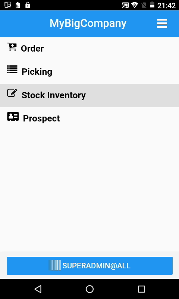Click the SUPERADMIN@ALL button
Viewport: 179px width, 299px height.
(x=89, y=266)
